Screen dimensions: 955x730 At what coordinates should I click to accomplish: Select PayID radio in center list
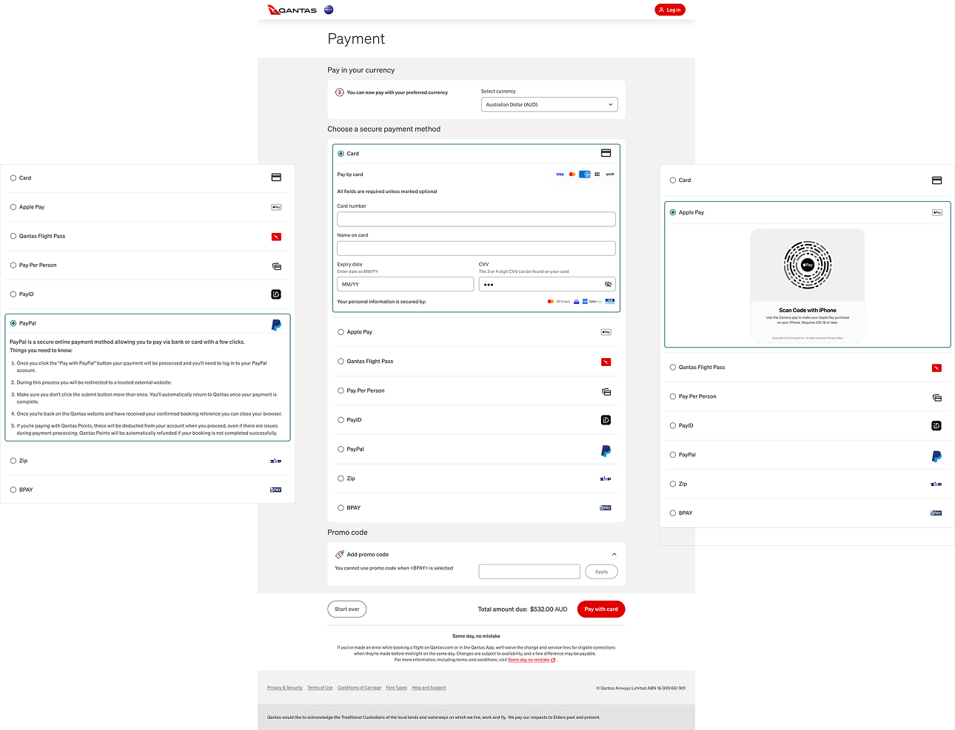pos(341,420)
